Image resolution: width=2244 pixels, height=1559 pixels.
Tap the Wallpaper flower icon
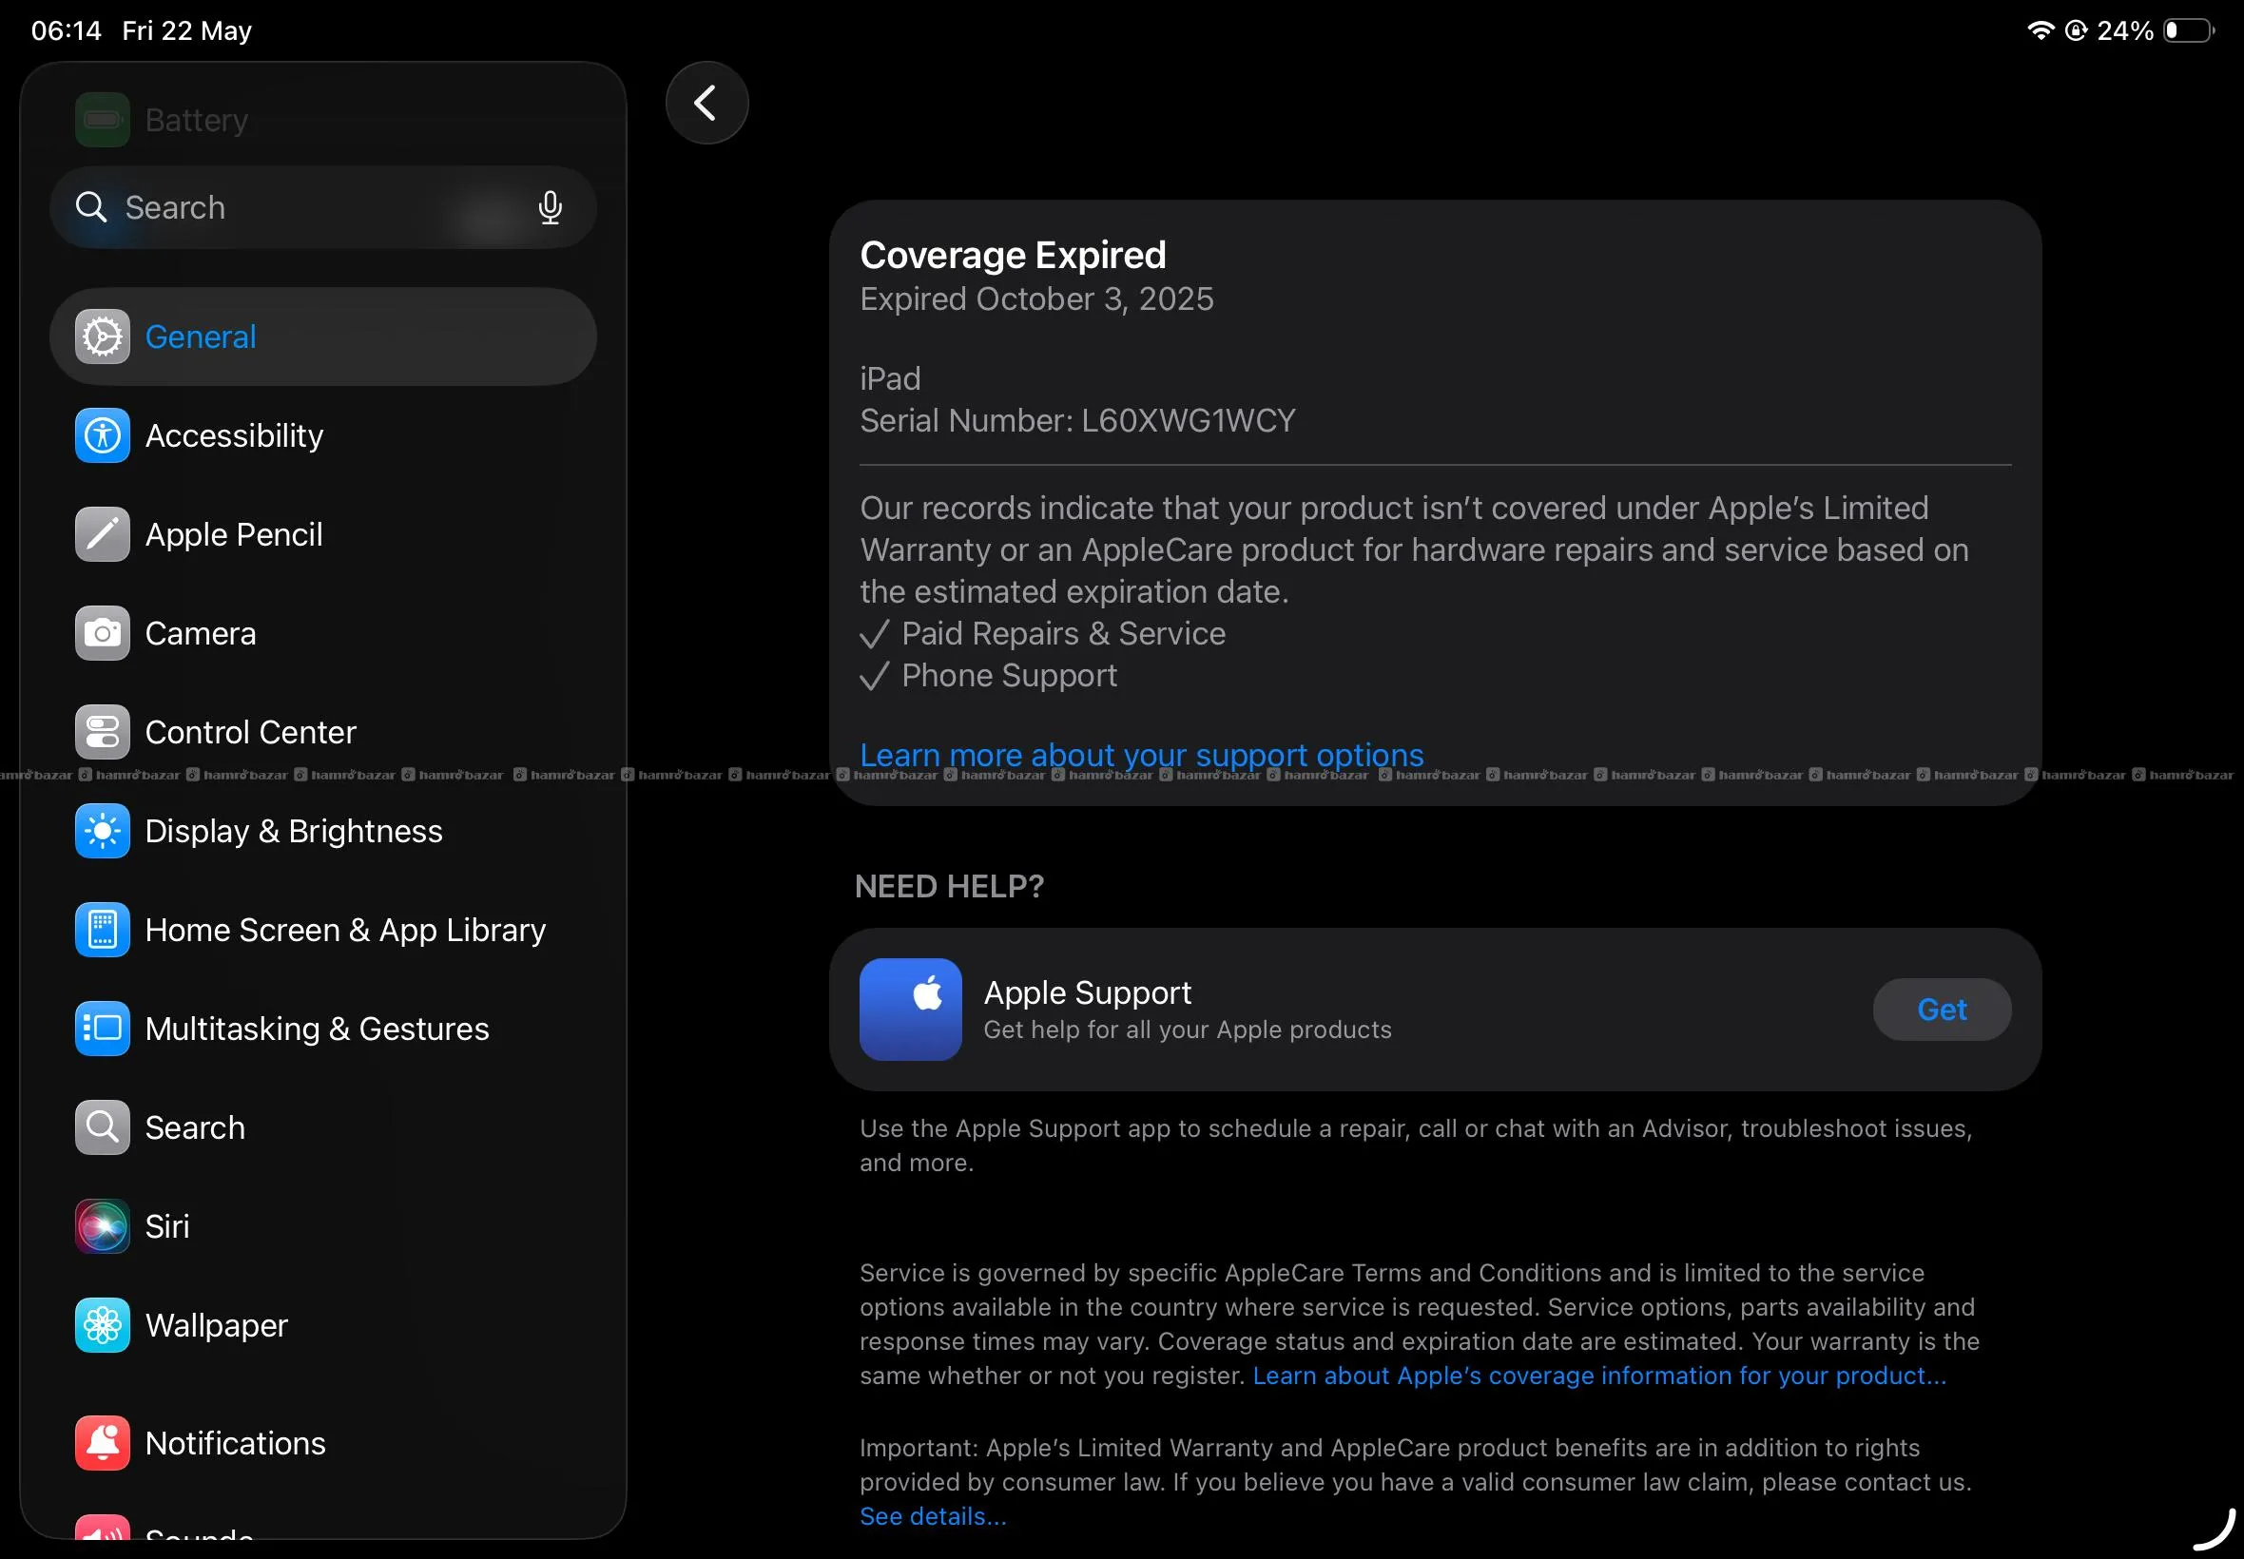103,1325
